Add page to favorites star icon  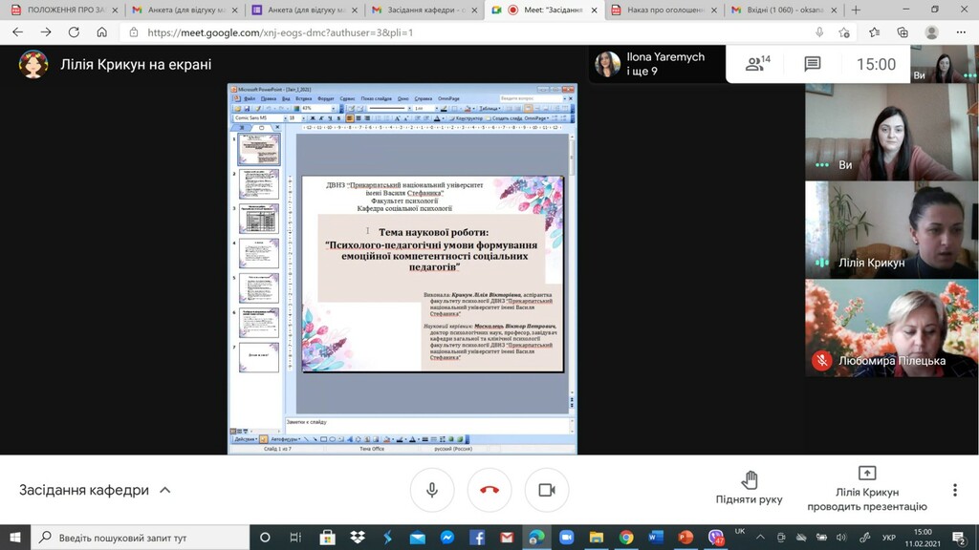pos(844,32)
